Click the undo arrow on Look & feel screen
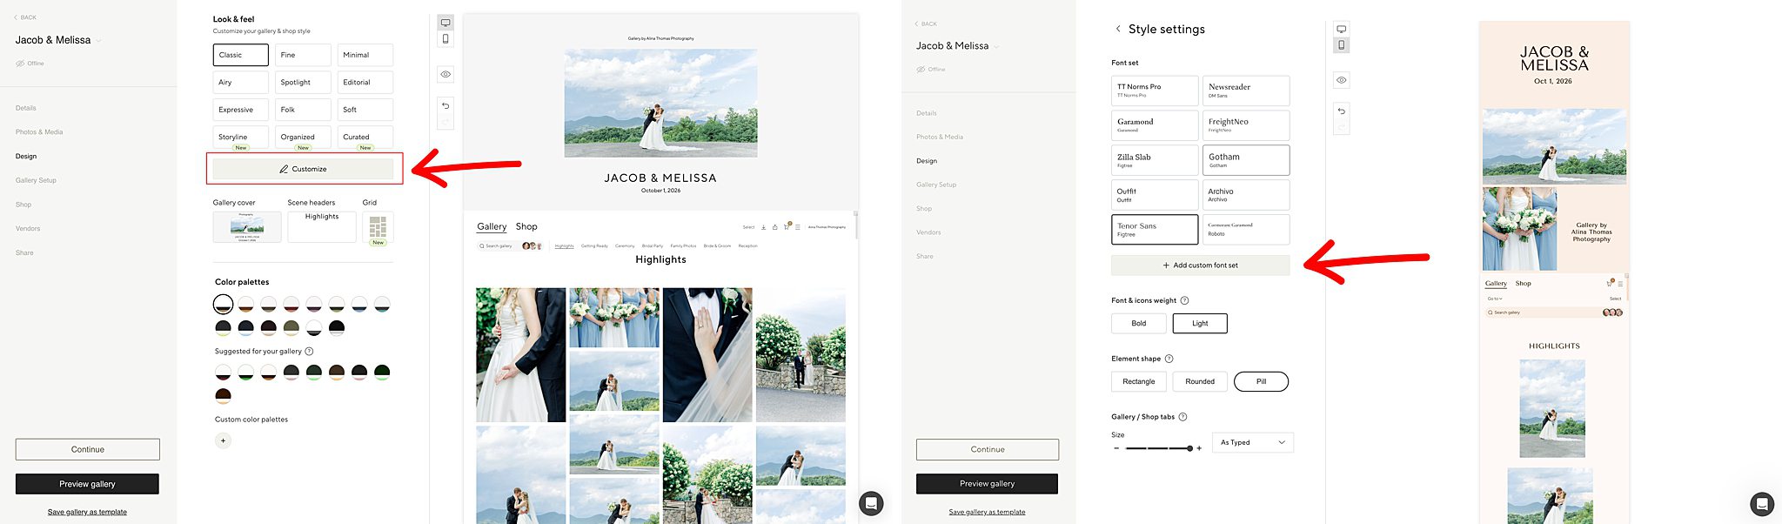The image size is (1782, 524). click(445, 105)
